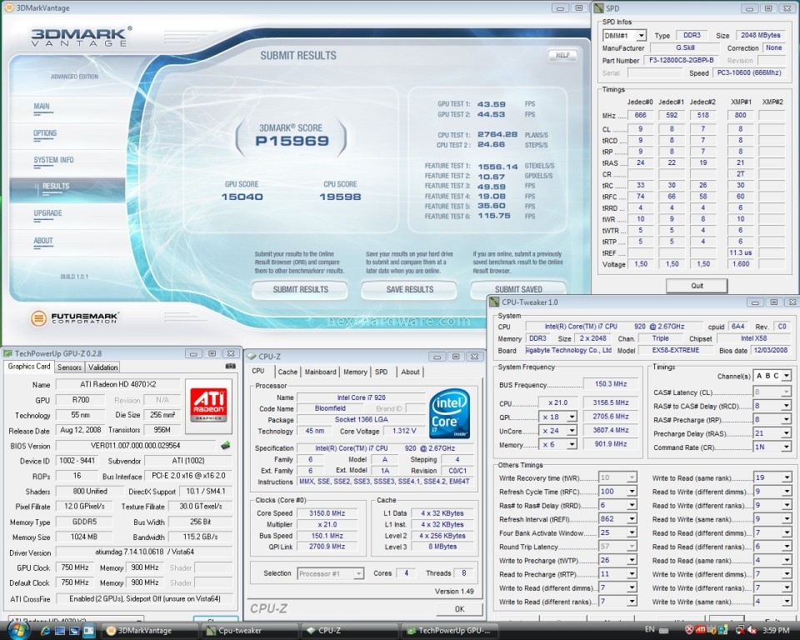
Task: Click the CPU score value '19598'
Action: tap(340, 197)
